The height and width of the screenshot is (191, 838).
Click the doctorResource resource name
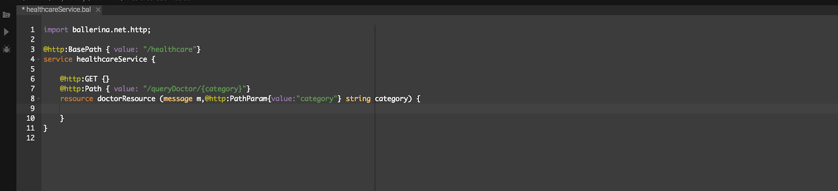(126, 98)
